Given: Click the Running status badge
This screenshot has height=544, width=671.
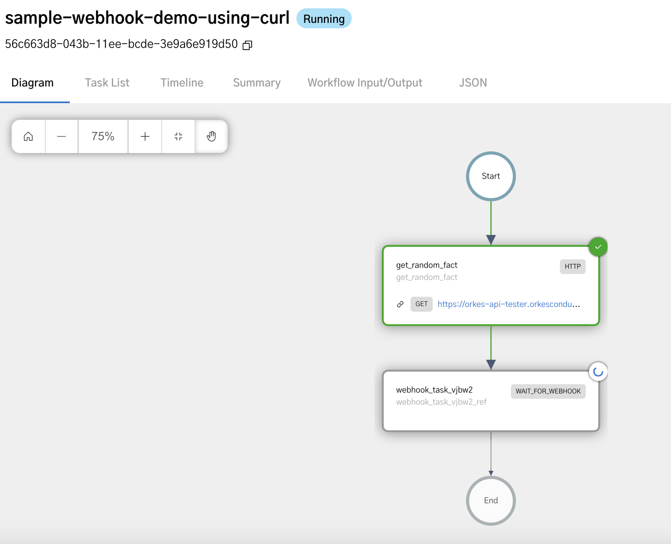Looking at the screenshot, I should click(x=324, y=18).
